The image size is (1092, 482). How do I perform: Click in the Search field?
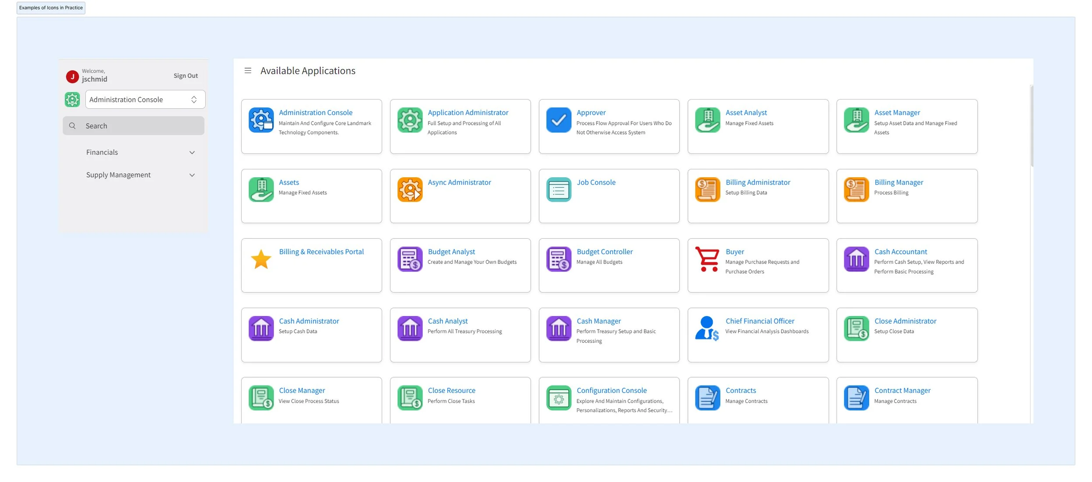[134, 126]
